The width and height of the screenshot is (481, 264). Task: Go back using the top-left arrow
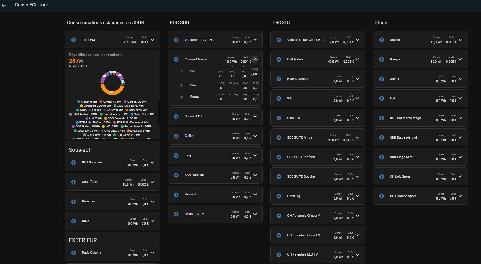pyautogui.click(x=4, y=5)
